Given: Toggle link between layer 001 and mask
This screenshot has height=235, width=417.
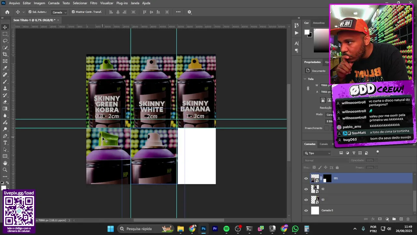Looking at the screenshot, I should point(321,178).
